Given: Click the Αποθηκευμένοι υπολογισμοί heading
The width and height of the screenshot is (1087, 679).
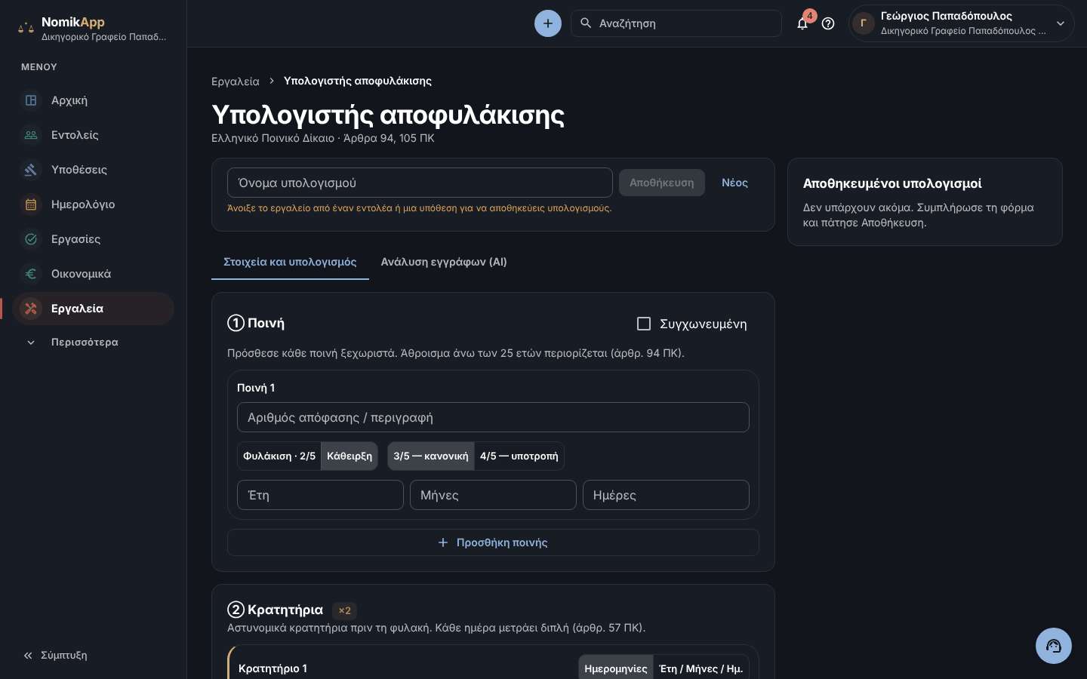Looking at the screenshot, I should [892, 183].
